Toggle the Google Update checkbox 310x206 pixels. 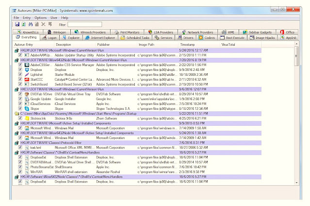(x=20, y=99)
